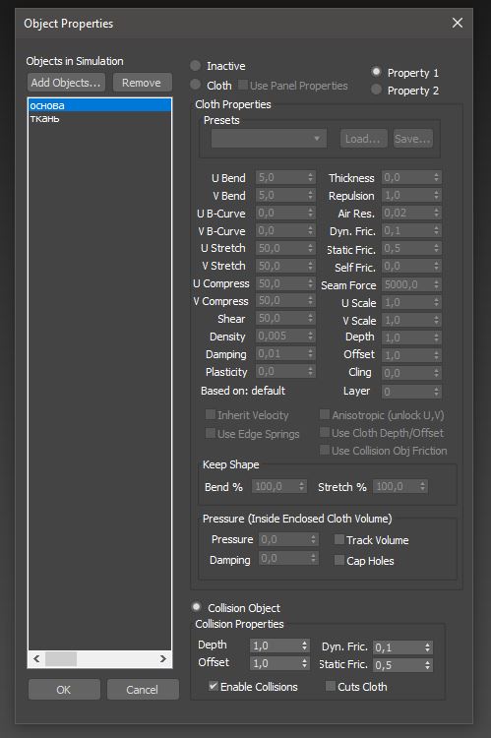Open the Presets dropdown list
Screen dimensions: 491x738
(x=269, y=139)
